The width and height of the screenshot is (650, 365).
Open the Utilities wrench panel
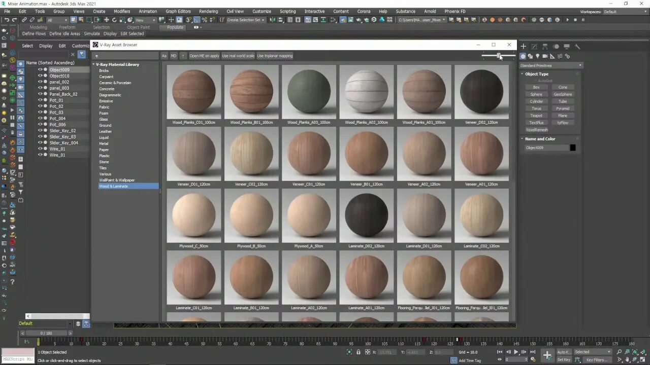577,46
